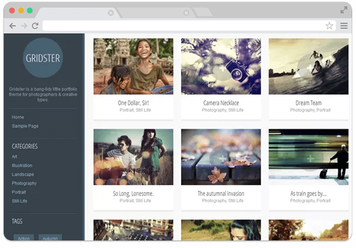The image size is (356, 248).
Task: Click in the browser address bar
Action: point(182,26)
